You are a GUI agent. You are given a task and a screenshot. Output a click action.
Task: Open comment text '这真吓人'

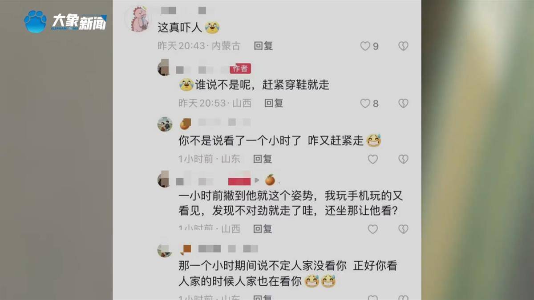(x=180, y=28)
